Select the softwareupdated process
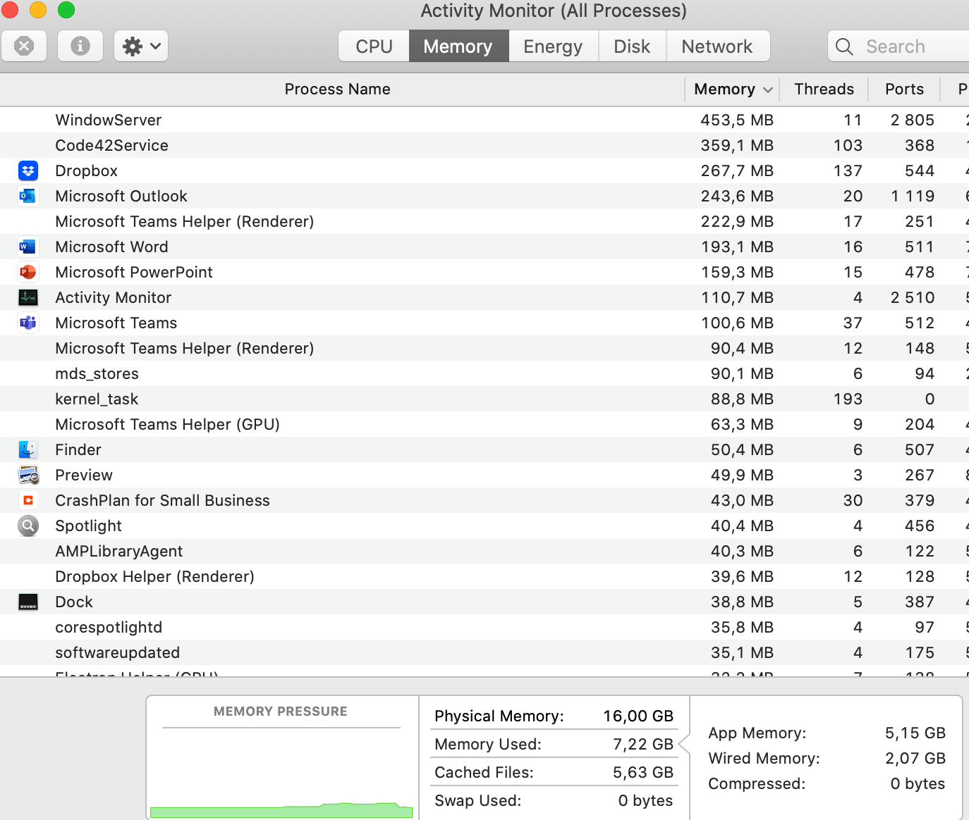 point(118,652)
